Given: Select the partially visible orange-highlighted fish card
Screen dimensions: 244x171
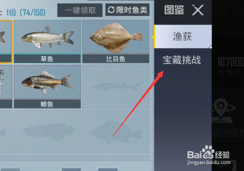Looking at the screenshot, I should 6,41.
